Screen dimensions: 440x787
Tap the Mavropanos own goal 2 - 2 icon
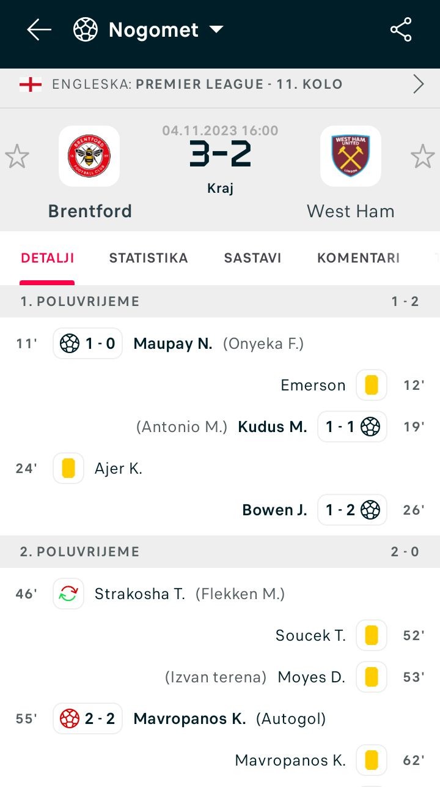pyautogui.click(x=88, y=718)
